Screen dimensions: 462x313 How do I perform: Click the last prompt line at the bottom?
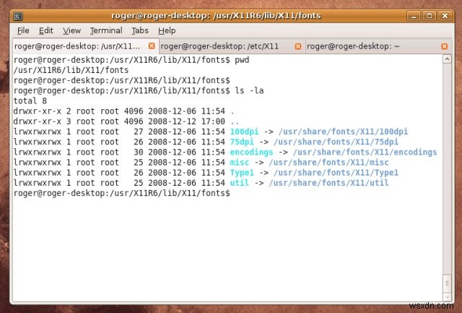click(122, 193)
